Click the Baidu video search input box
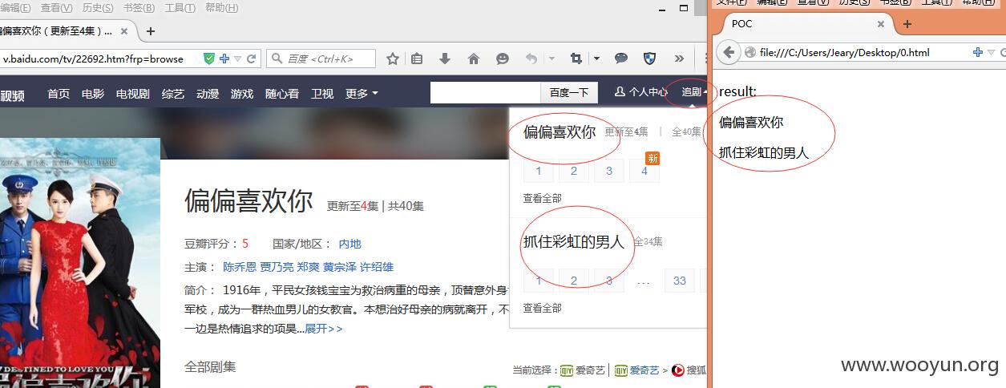The width and height of the screenshot is (1006, 388). click(x=486, y=92)
